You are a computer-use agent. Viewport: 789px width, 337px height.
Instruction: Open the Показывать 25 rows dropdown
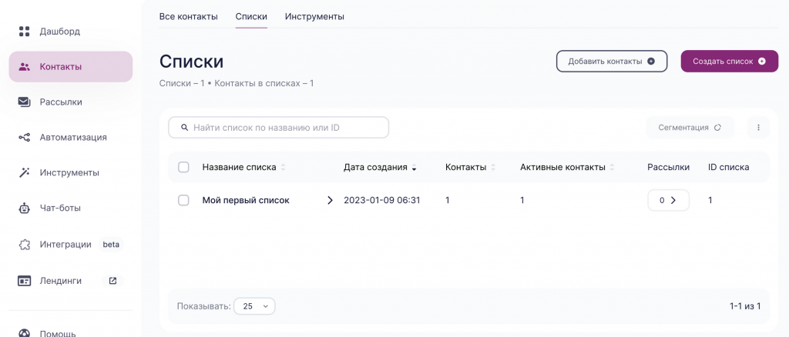tap(254, 306)
